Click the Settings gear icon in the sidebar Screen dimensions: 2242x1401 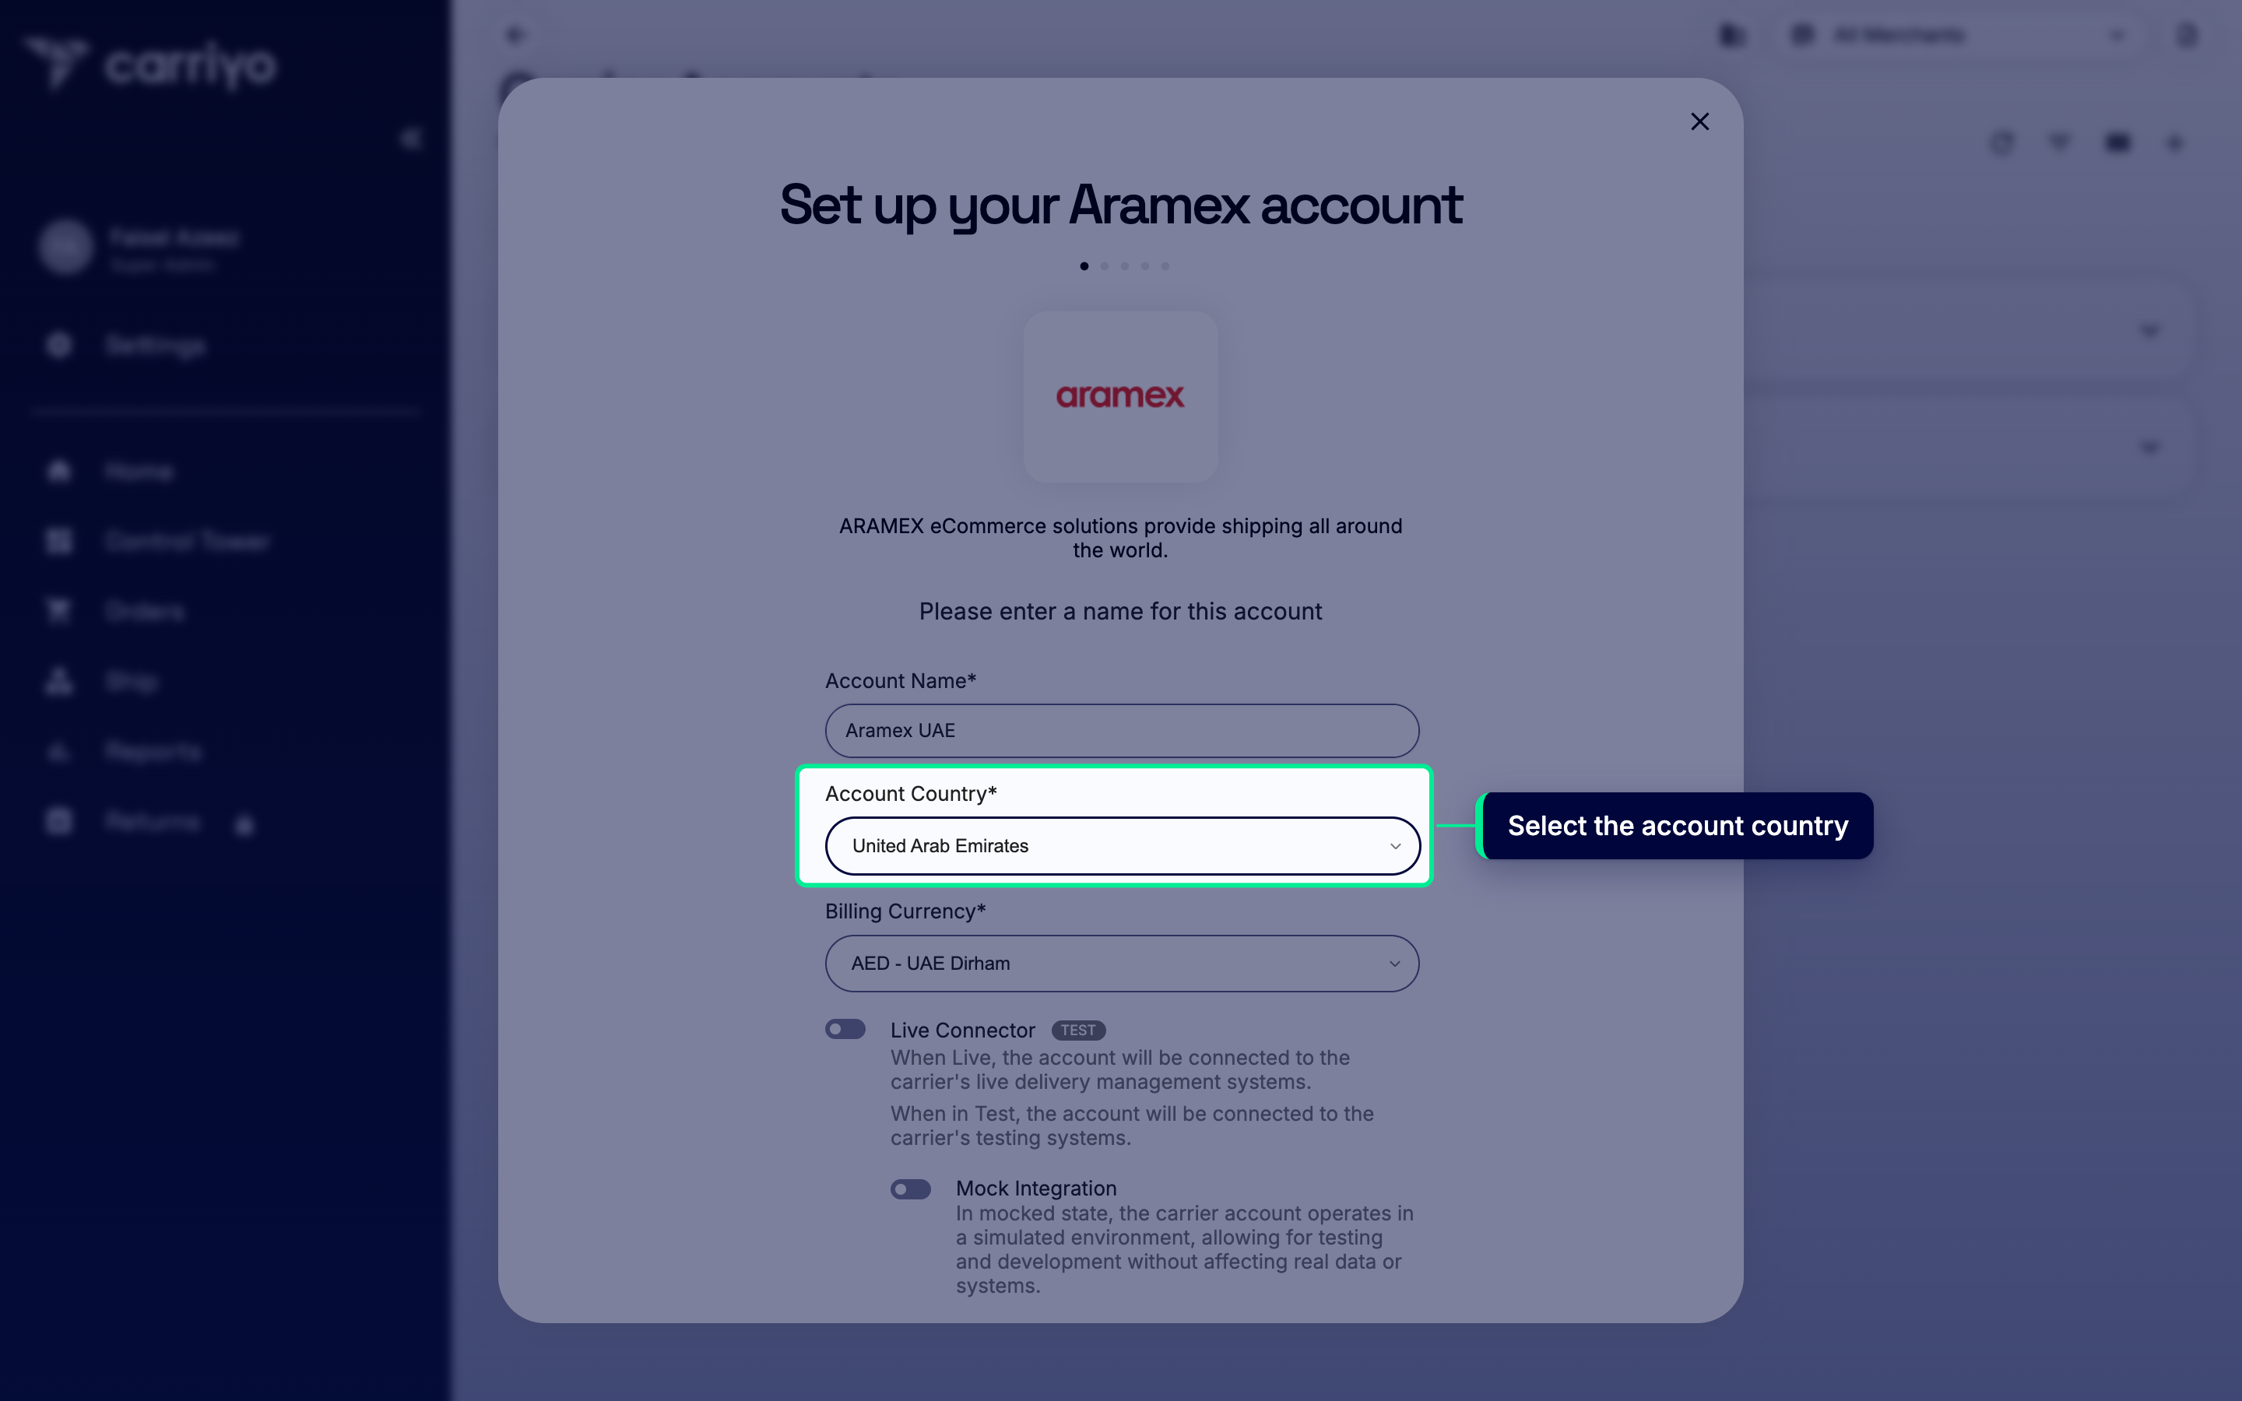(x=59, y=346)
